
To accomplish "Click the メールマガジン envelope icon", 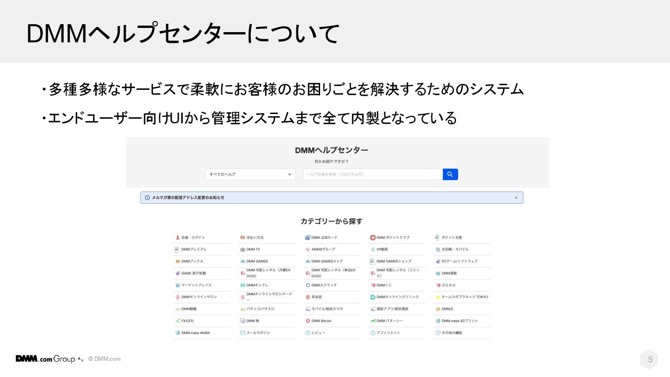I will click(x=242, y=333).
